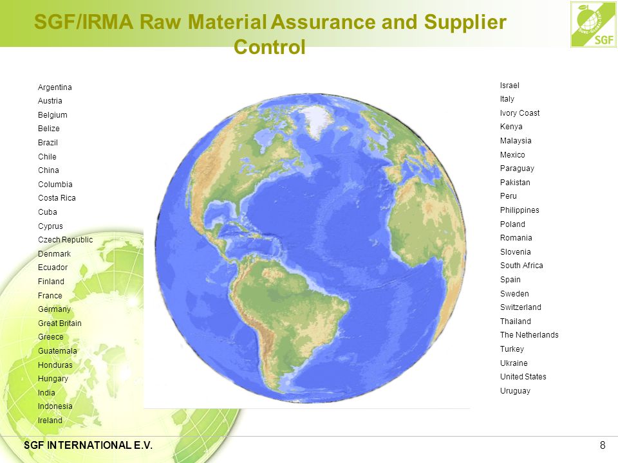Select 'Austria' in the country list

coord(50,101)
